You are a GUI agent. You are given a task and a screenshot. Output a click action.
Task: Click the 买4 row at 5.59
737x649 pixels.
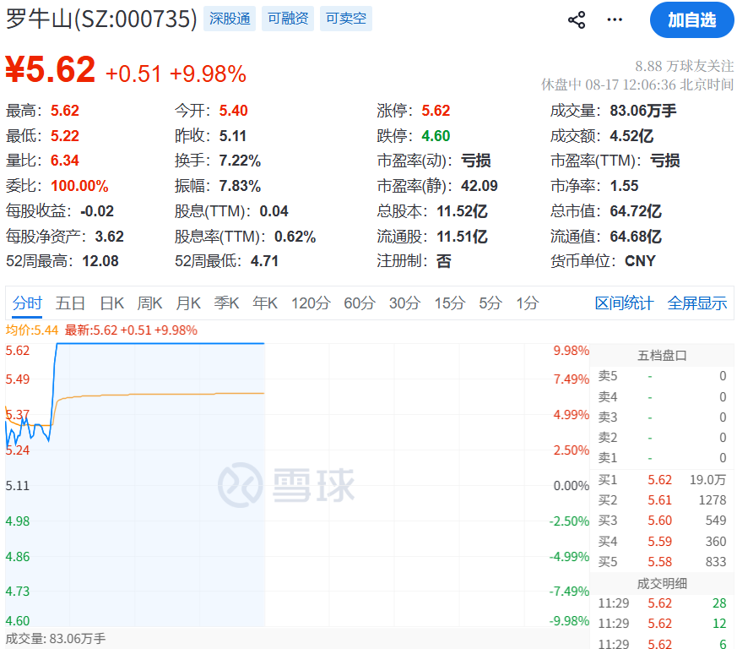[x=662, y=541]
